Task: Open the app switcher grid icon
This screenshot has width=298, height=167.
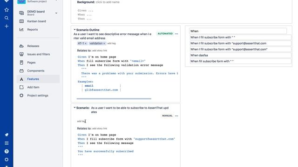Action: (7, 143)
